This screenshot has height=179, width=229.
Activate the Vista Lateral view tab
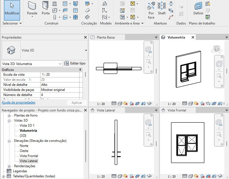coord(107,110)
